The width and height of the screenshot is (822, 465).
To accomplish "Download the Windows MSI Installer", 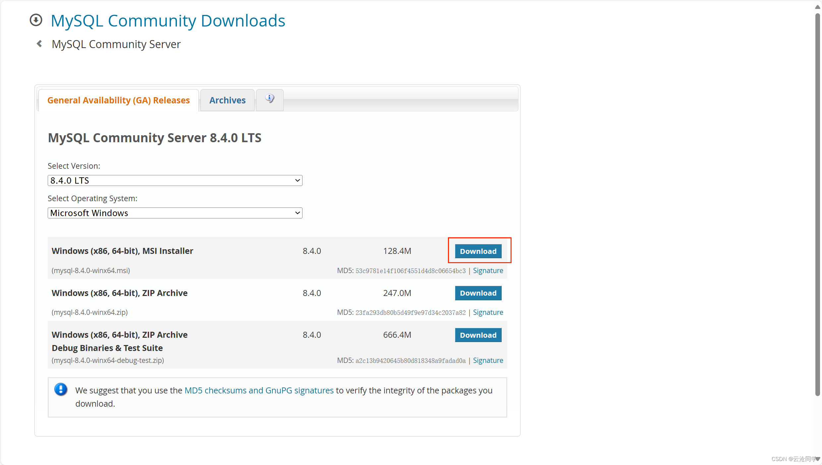I will coord(478,251).
